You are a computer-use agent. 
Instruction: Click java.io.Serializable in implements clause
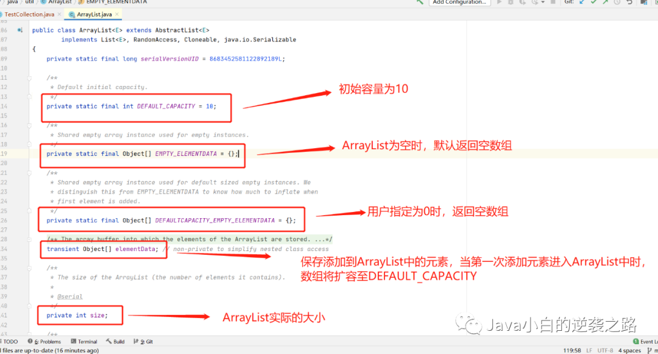click(x=260, y=40)
